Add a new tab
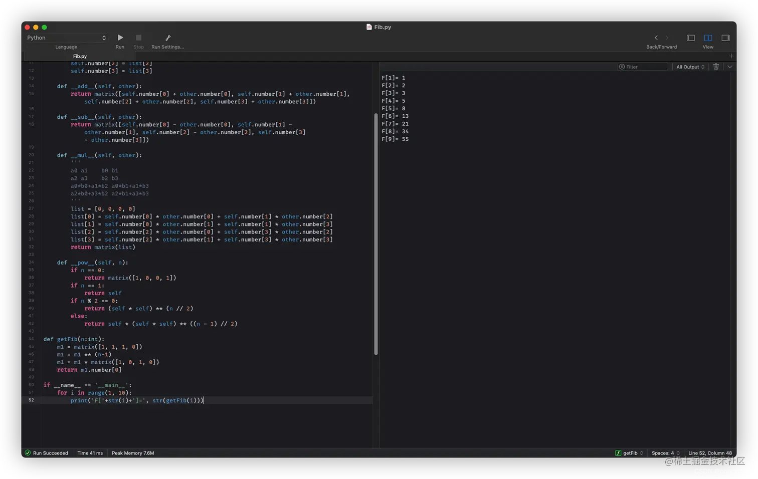The width and height of the screenshot is (758, 479). pos(731,56)
